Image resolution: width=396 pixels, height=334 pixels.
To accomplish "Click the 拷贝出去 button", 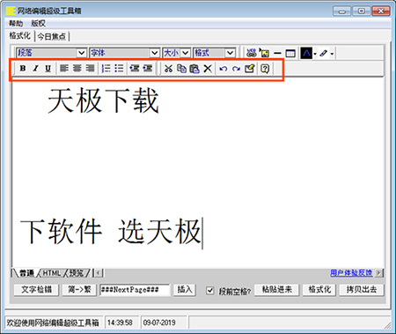I will tap(362, 290).
